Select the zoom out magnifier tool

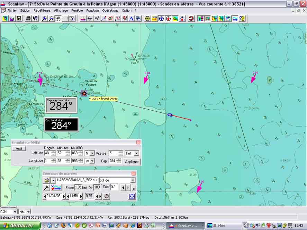(51, 19)
